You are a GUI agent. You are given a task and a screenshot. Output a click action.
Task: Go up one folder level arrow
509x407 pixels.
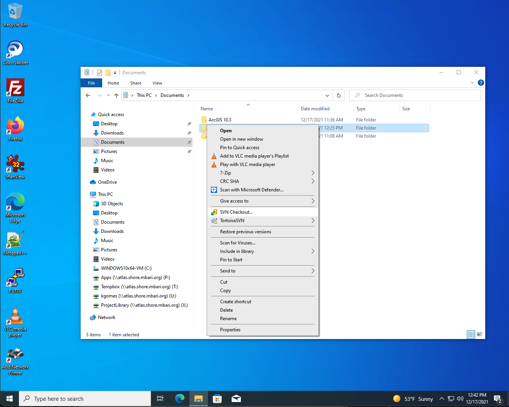(116, 95)
